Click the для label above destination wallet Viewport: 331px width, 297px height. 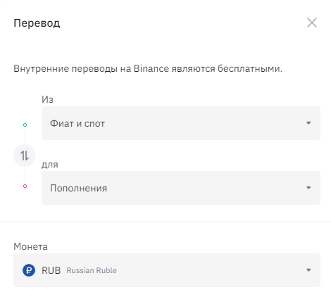tap(50, 165)
